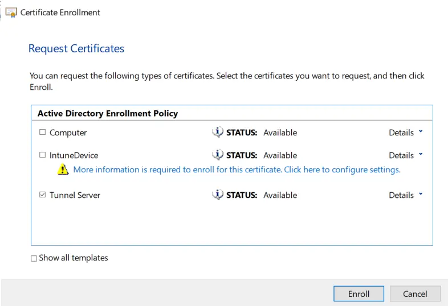Click the status info icon for Computer
Image resolution: width=448 pixels, height=306 pixels.
[x=218, y=133]
